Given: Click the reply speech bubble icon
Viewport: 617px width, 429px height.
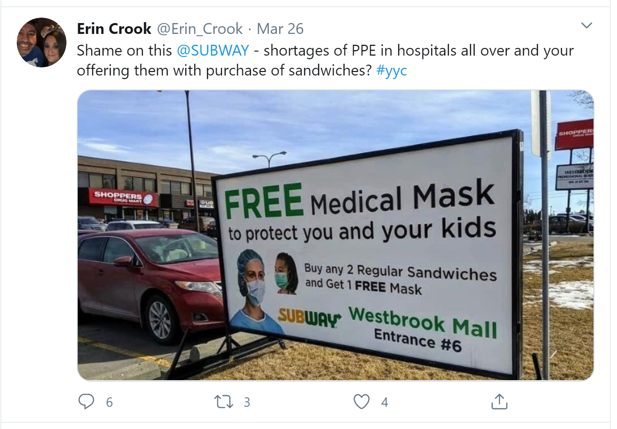Looking at the screenshot, I should coord(86,401).
